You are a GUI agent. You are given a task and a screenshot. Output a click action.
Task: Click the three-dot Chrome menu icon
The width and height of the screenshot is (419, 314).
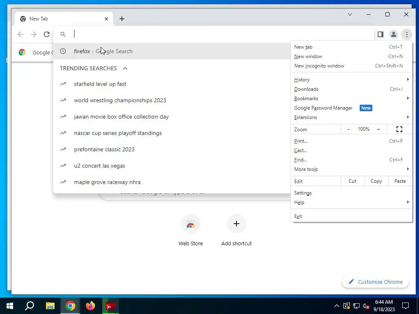[x=407, y=34]
